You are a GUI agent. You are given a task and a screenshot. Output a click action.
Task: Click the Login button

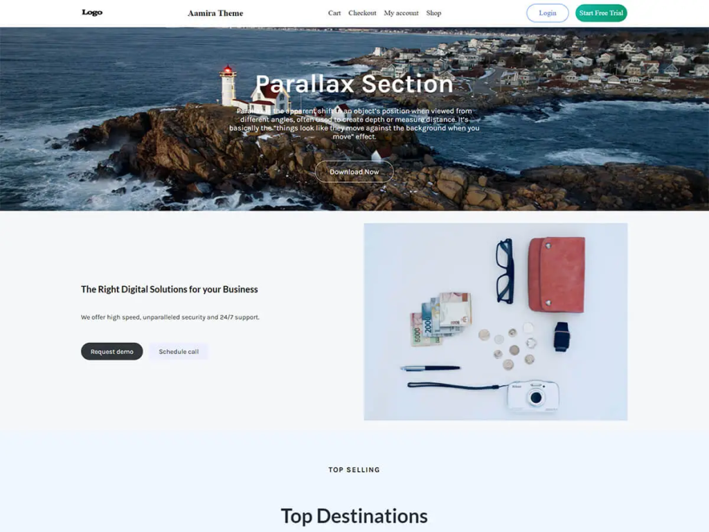click(x=547, y=13)
